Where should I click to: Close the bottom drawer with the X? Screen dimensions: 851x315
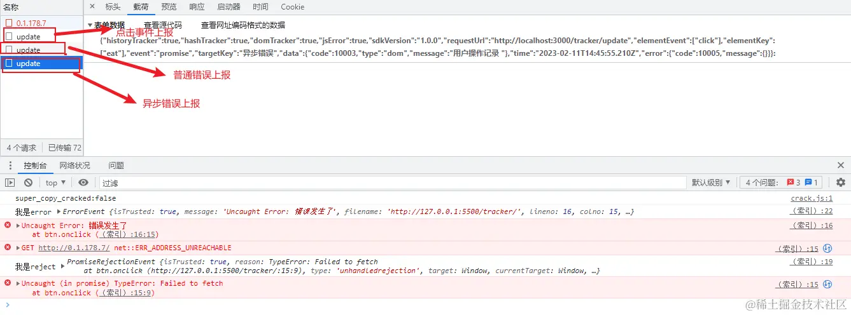click(x=841, y=165)
